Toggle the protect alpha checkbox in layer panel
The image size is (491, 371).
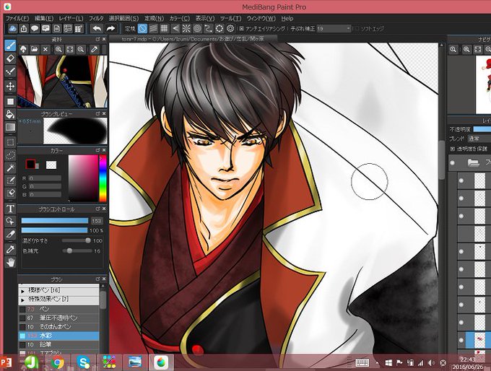(x=453, y=149)
